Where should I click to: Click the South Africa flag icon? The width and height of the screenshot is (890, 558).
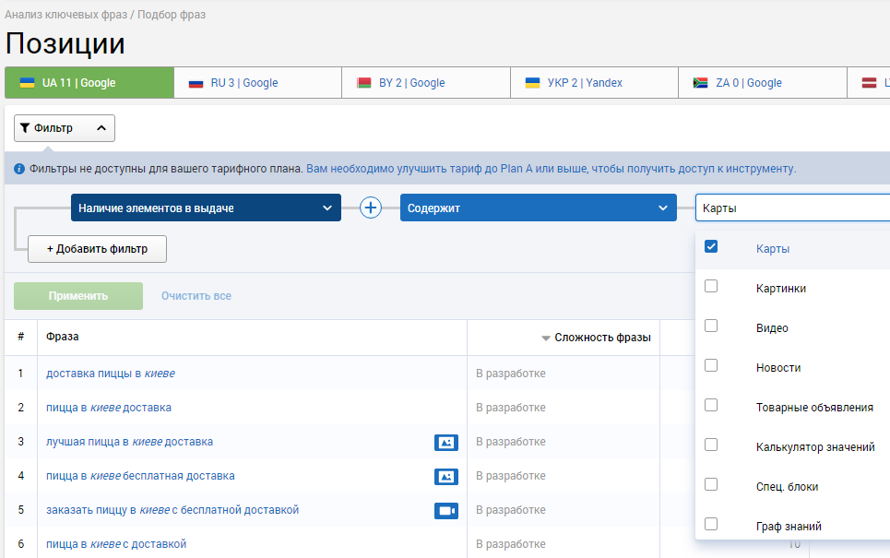tap(700, 83)
